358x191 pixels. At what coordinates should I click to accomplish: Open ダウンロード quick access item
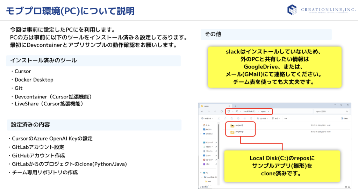pyautogui.click(x=208, y=147)
